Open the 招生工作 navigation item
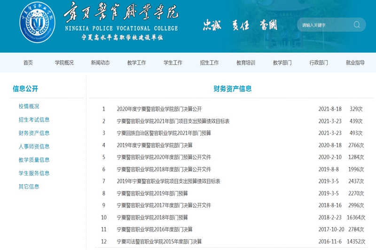Image resolution: width=376 pixels, height=250 pixels. click(210, 63)
